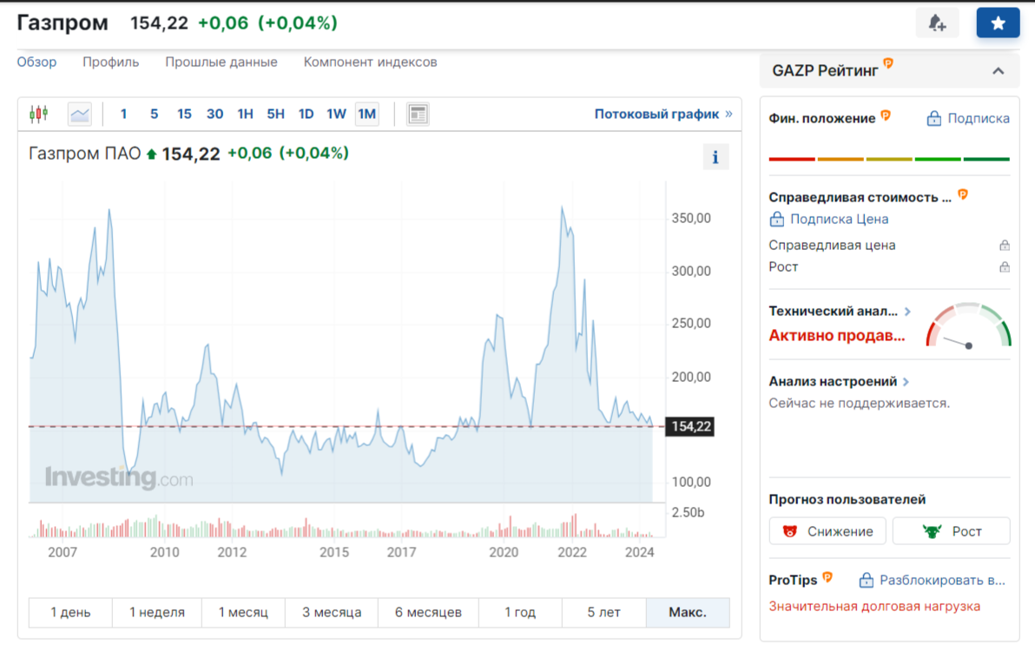This screenshot has height=651, width=1035.
Task: Click the Подписка link under Фин. положение
Action: tap(979, 119)
